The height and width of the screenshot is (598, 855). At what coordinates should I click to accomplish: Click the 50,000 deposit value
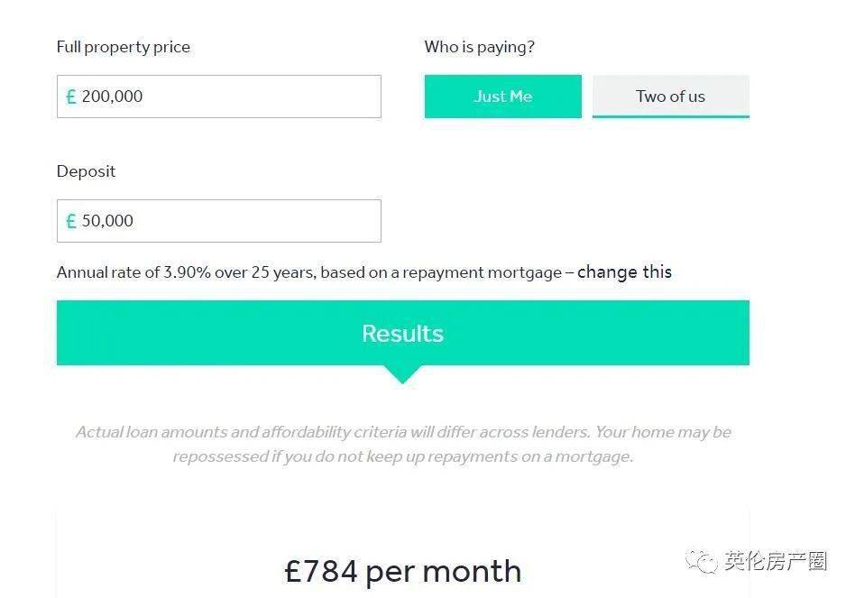pyautogui.click(x=107, y=221)
